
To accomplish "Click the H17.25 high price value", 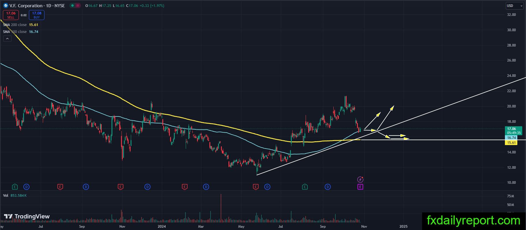I will [x=105, y=5].
